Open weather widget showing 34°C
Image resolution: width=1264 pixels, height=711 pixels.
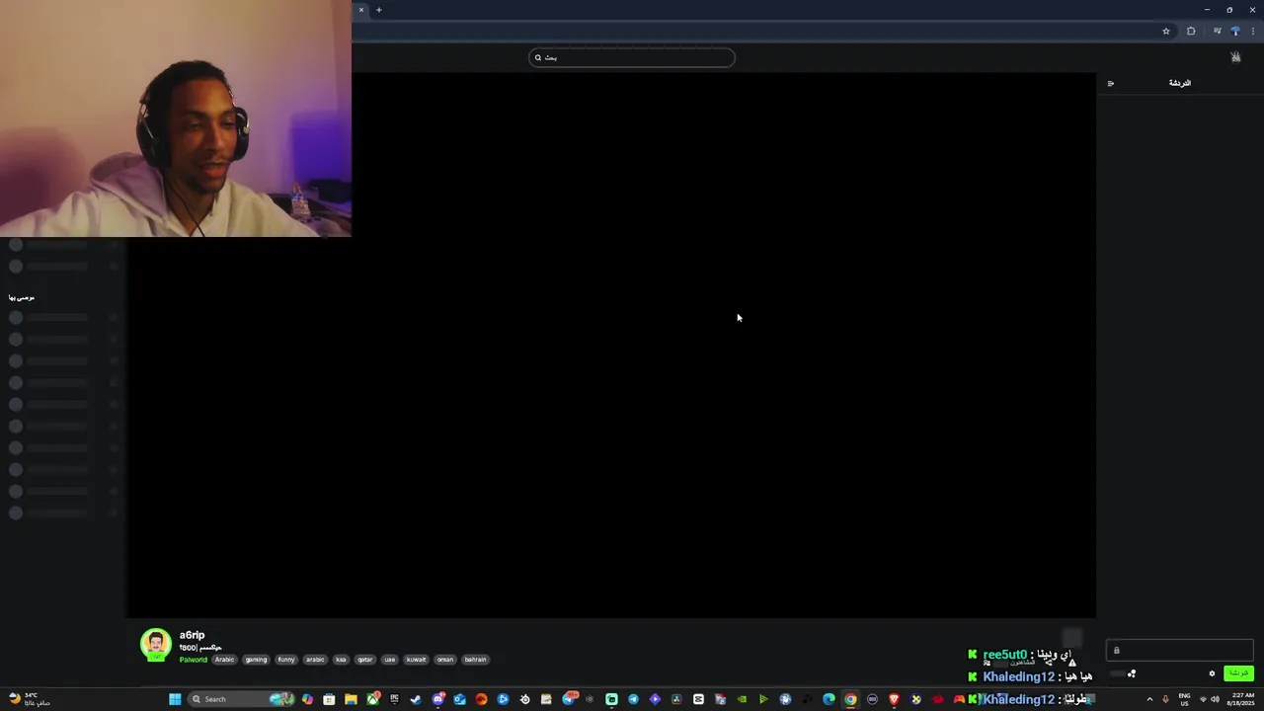point(30,699)
